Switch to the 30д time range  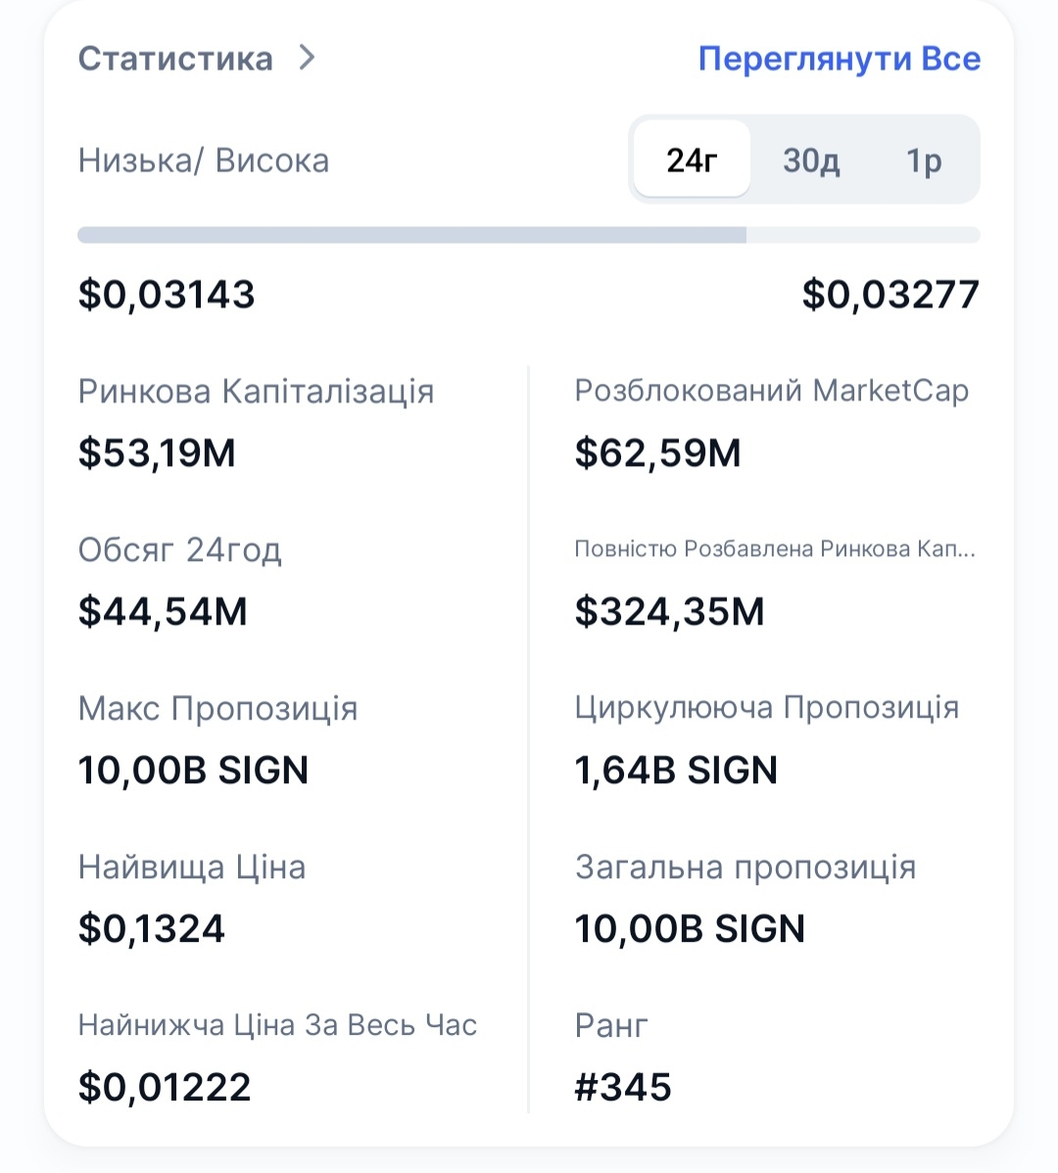pos(810,160)
